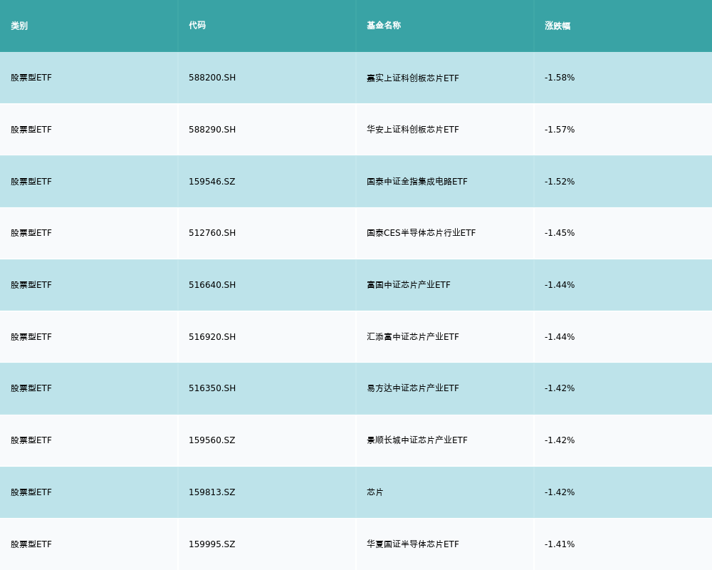The height and width of the screenshot is (570, 712).
Task: Select fund code 159546.SZ
Action: (212, 182)
